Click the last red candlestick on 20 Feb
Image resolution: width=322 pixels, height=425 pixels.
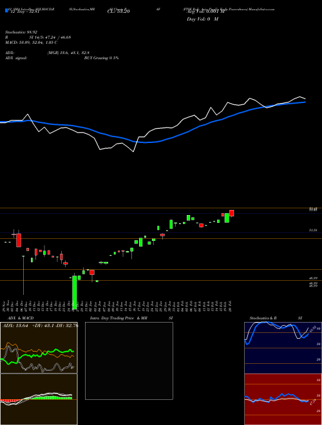pos(232,213)
